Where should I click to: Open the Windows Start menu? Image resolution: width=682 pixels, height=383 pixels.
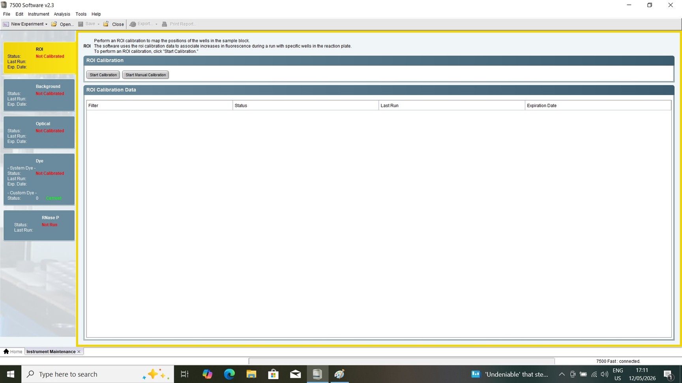click(11, 374)
